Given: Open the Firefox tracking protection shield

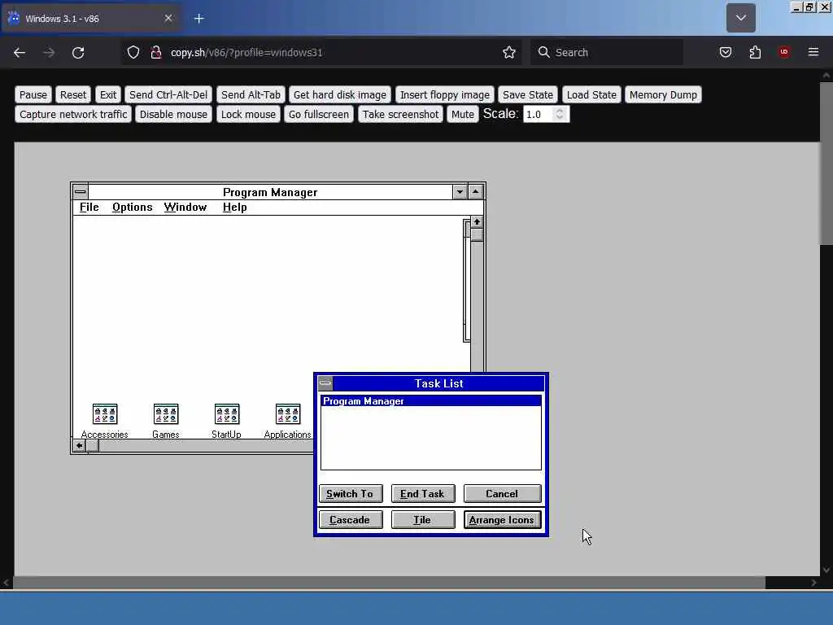Looking at the screenshot, I should 133,52.
